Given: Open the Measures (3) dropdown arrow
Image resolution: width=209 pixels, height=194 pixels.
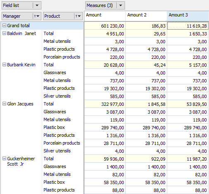Looking at the screenshot, I should pos(120,5).
